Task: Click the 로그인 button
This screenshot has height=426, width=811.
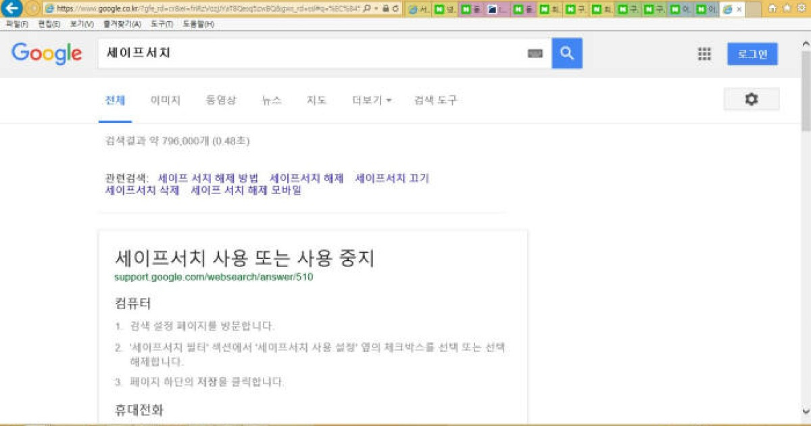Action: pos(752,54)
